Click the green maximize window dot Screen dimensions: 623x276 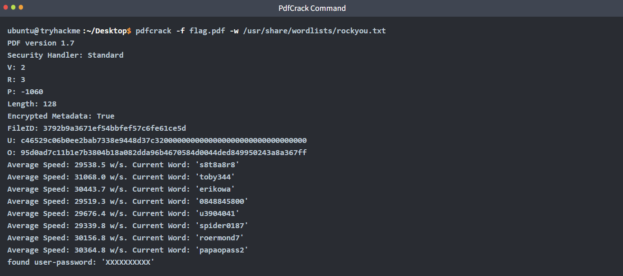(21, 8)
